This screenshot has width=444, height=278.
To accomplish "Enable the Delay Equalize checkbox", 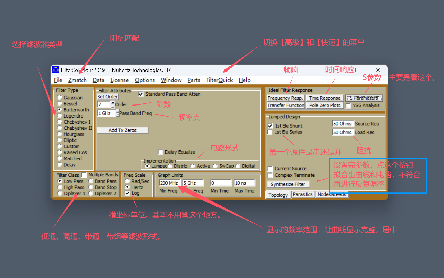I will click(161, 152).
